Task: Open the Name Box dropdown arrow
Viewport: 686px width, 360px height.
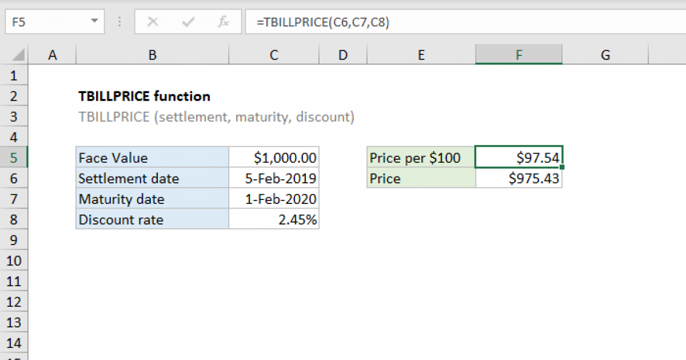Action: (x=95, y=22)
